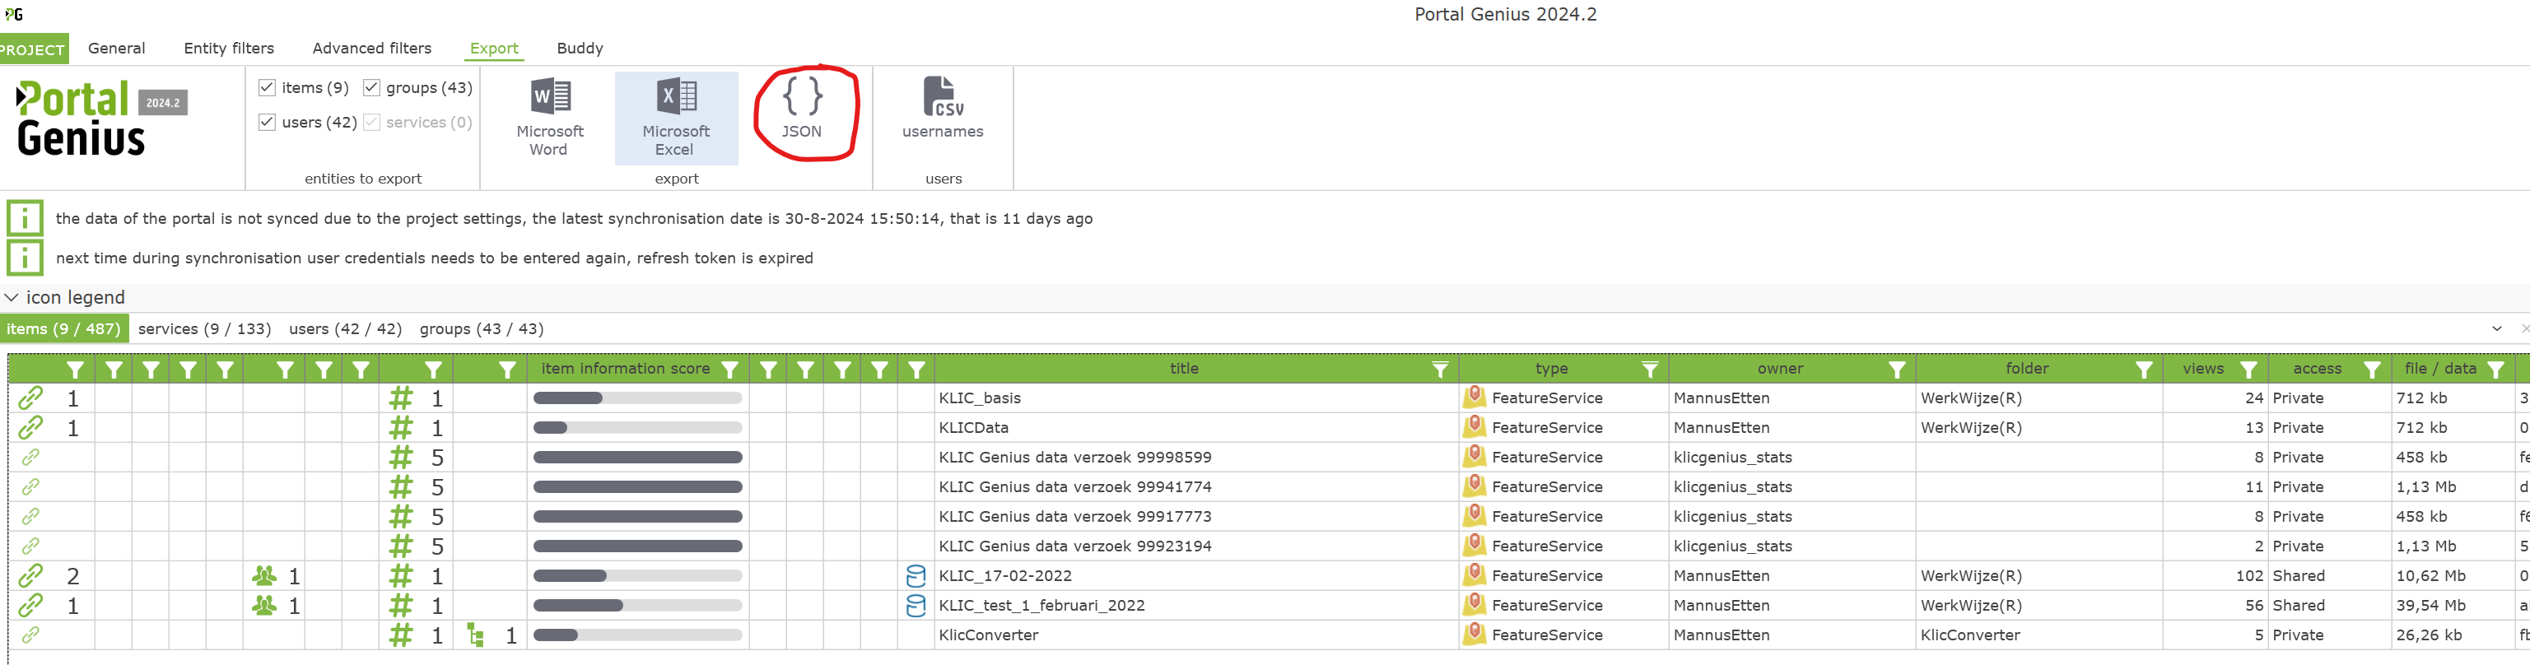Viewport: 2530px width, 665px height.
Task: Click link icon in KLICData row
Action: 30,427
